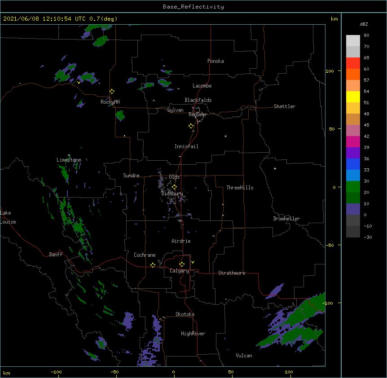The image size is (387, 378).
Task: Choose the blue 33-36 dBZ legend swatch
Action: coord(353,164)
